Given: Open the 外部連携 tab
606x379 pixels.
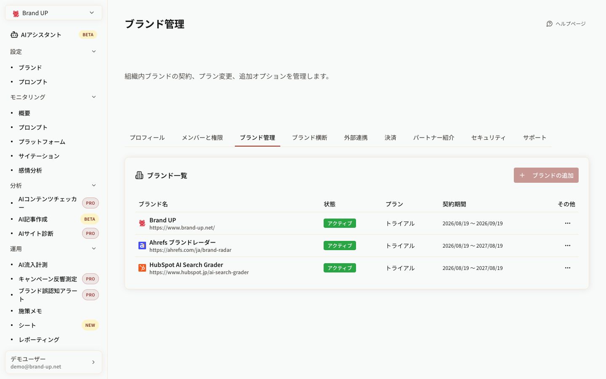Looking at the screenshot, I should [x=356, y=138].
